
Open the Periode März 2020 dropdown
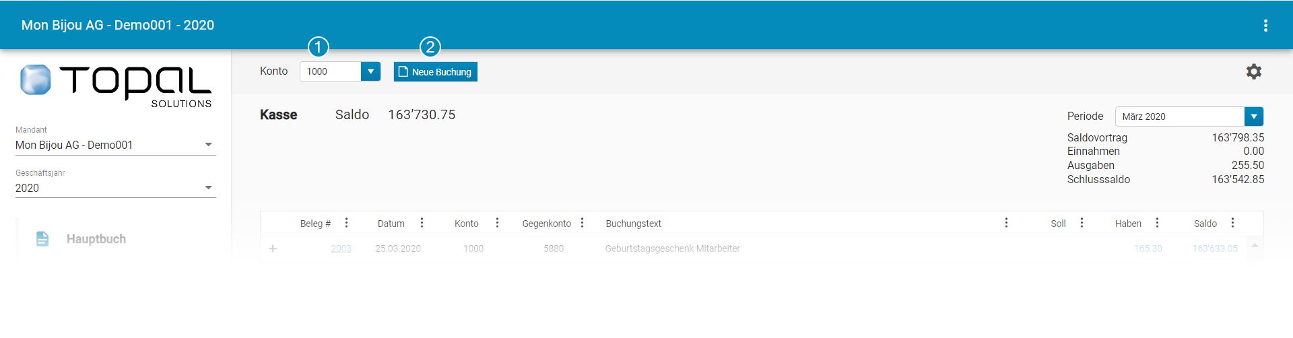click(x=1253, y=116)
